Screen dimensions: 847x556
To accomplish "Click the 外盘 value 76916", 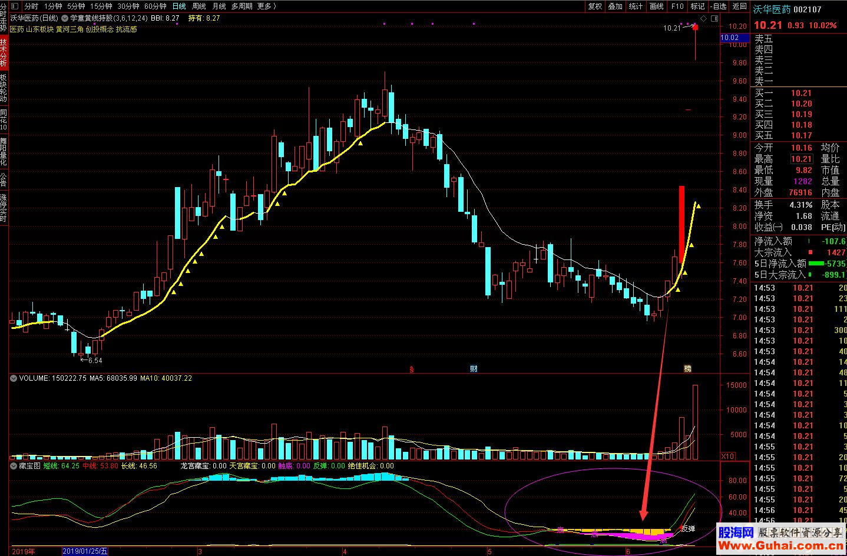I will pos(800,192).
